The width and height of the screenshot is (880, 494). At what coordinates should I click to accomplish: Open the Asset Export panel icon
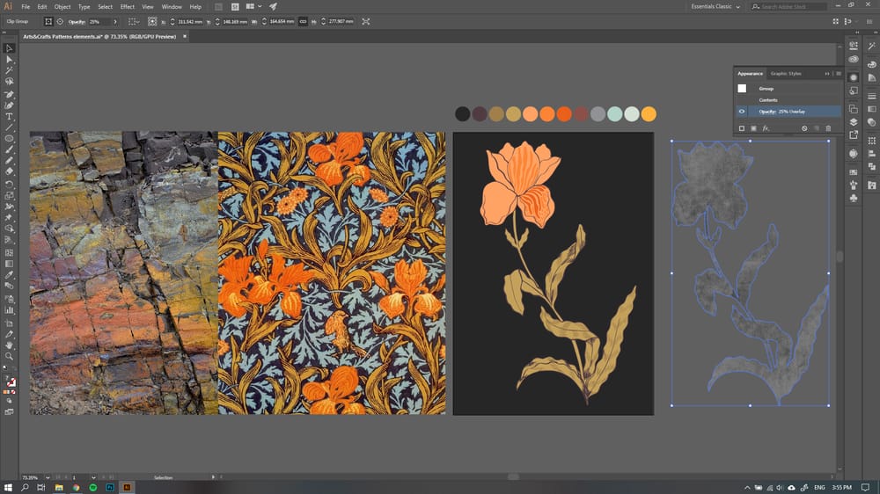(854, 134)
